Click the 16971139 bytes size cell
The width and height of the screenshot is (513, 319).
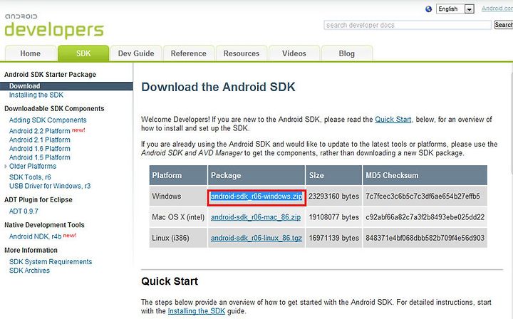pos(333,239)
